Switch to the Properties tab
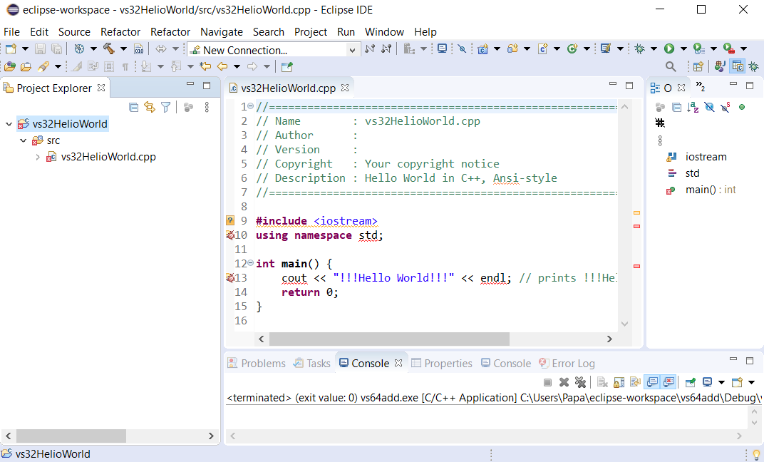This screenshot has width=764, height=462. [x=441, y=364]
